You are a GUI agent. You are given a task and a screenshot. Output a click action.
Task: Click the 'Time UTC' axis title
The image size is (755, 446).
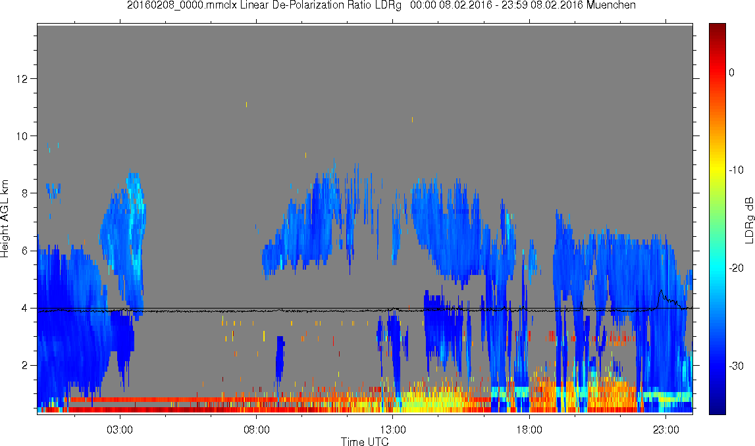pyautogui.click(x=365, y=441)
